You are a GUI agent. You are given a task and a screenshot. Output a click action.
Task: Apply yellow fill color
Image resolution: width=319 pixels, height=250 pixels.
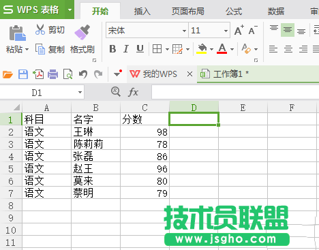tap(202, 48)
